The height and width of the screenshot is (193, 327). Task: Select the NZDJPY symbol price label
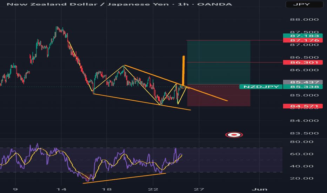tap(261, 87)
